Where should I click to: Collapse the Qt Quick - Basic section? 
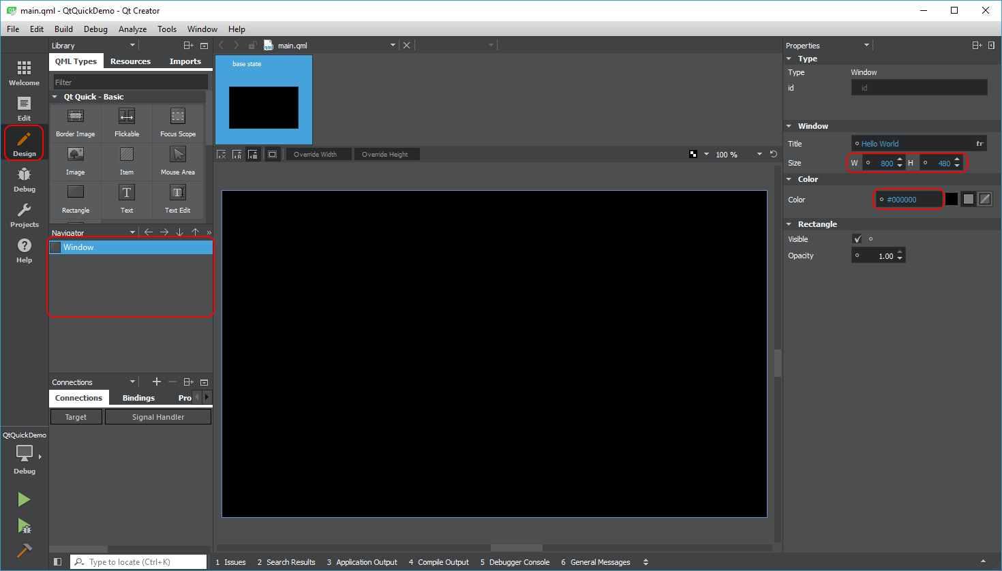point(55,97)
